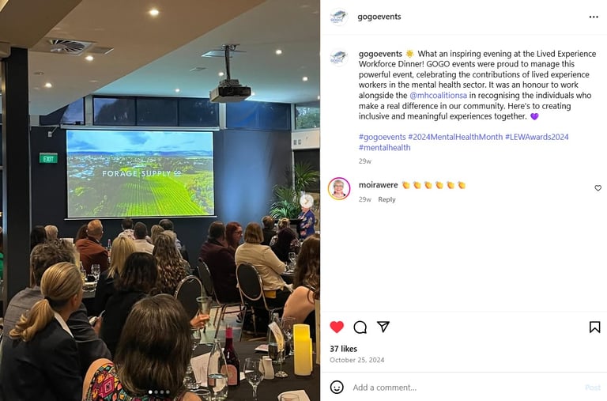Go to next photo arrow

coord(306,201)
